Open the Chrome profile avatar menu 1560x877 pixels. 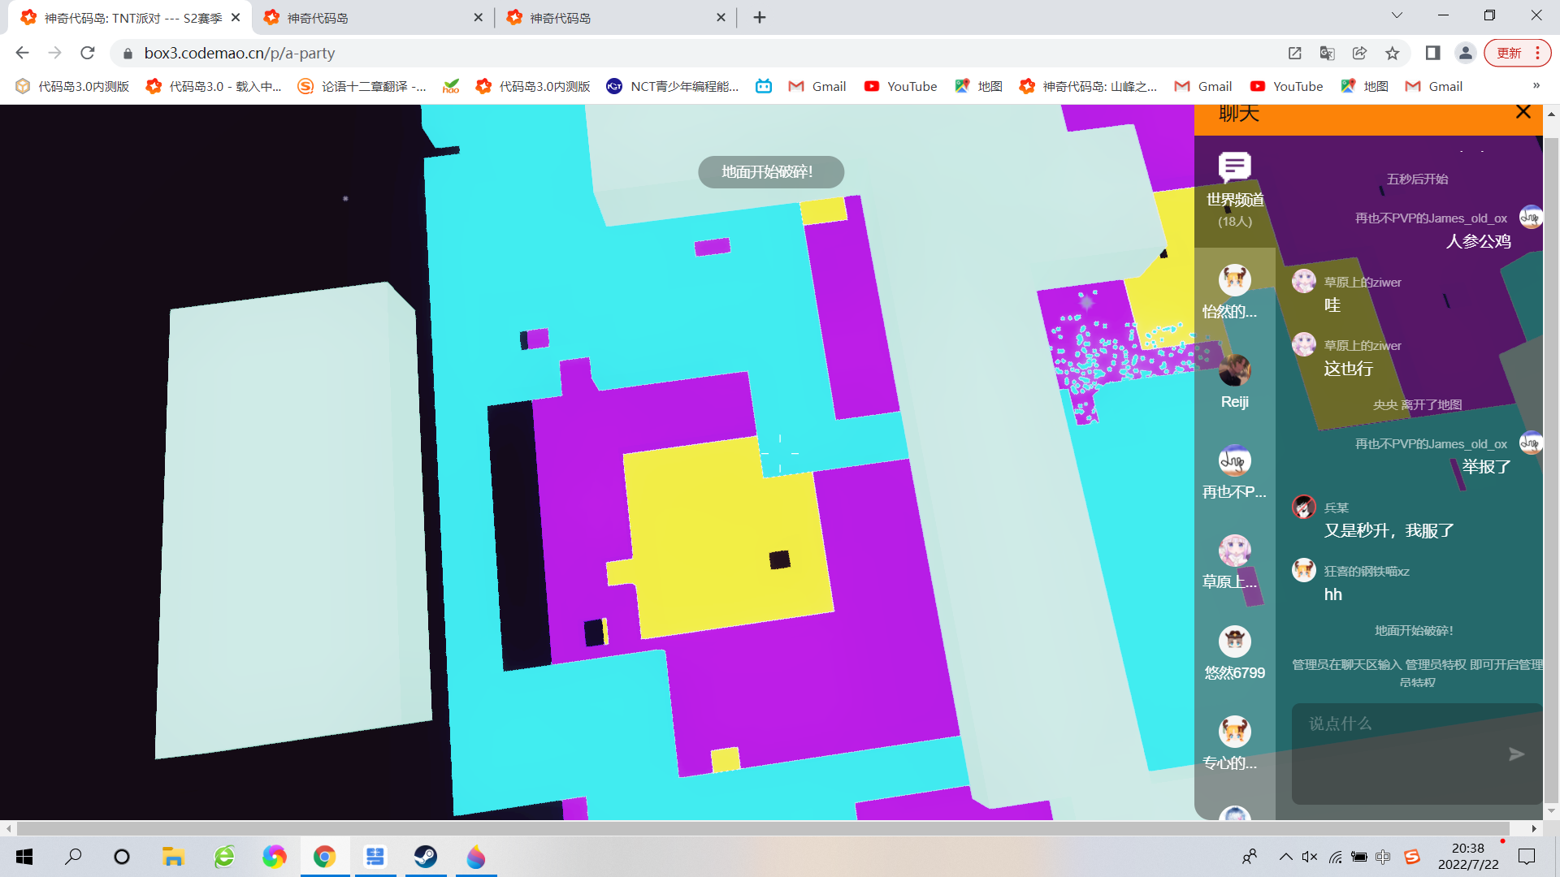[x=1466, y=53]
